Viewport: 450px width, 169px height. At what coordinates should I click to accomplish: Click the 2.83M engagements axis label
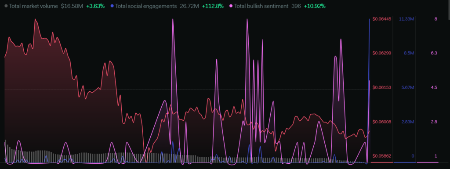tap(407, 122)
